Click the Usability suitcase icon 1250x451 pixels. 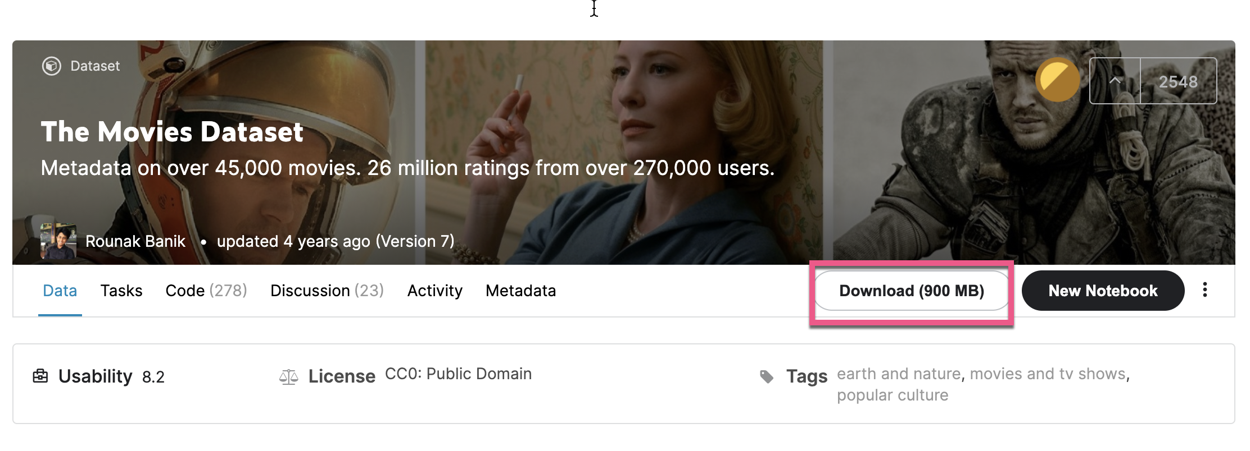(40, 376)
